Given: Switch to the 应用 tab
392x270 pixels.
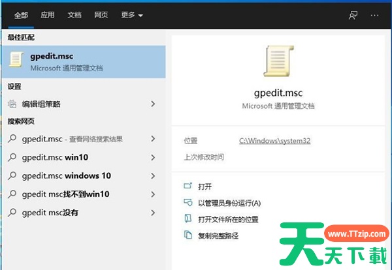Looking at the screenshot, I should tap(48, 14).
